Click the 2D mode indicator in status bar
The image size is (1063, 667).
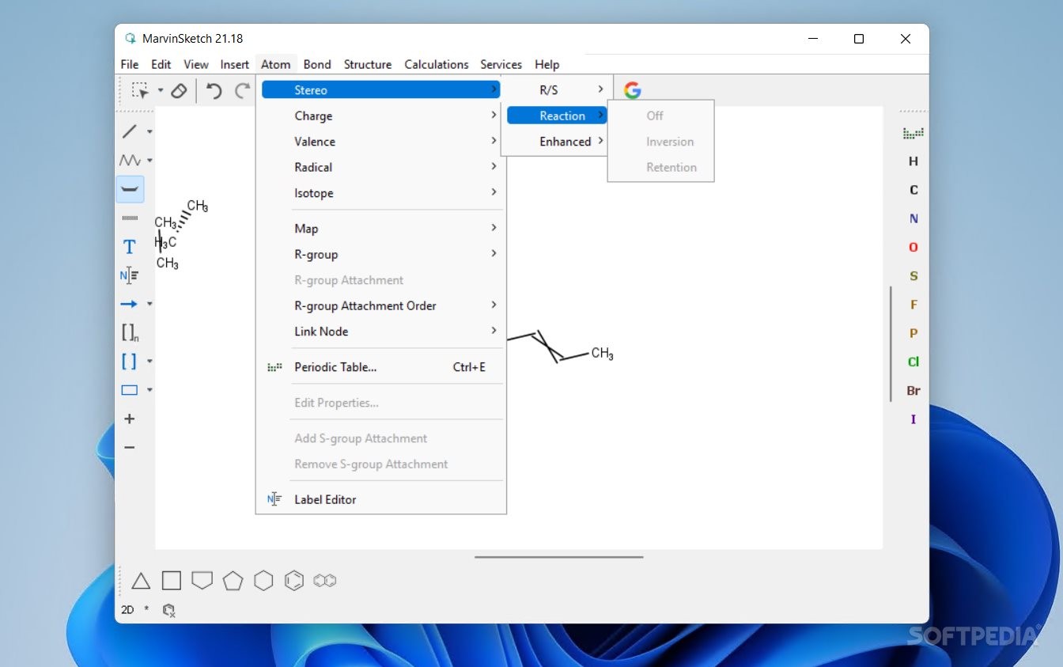pos(127,610)
